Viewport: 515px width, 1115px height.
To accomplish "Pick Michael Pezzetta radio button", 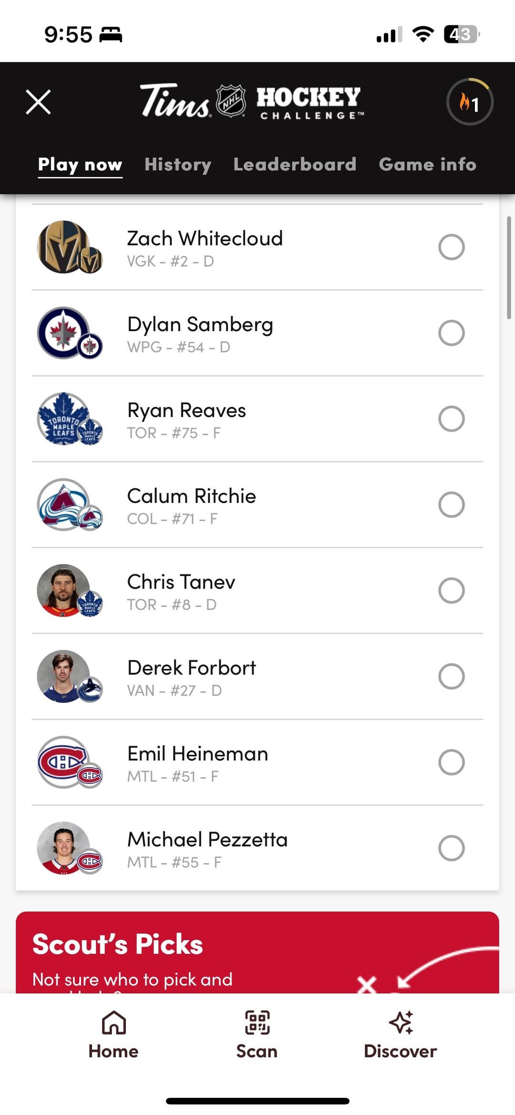I will click(x=451, y=848).
